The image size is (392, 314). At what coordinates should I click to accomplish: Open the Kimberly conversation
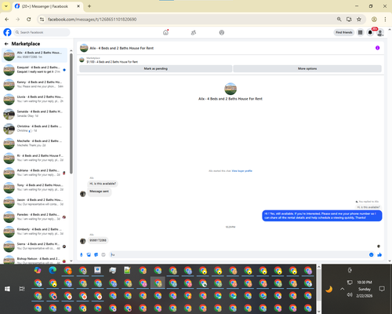[x=34, y=232]
